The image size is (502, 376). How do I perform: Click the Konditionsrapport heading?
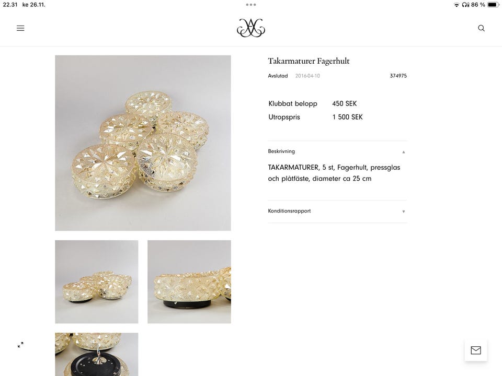click(289, 211)
